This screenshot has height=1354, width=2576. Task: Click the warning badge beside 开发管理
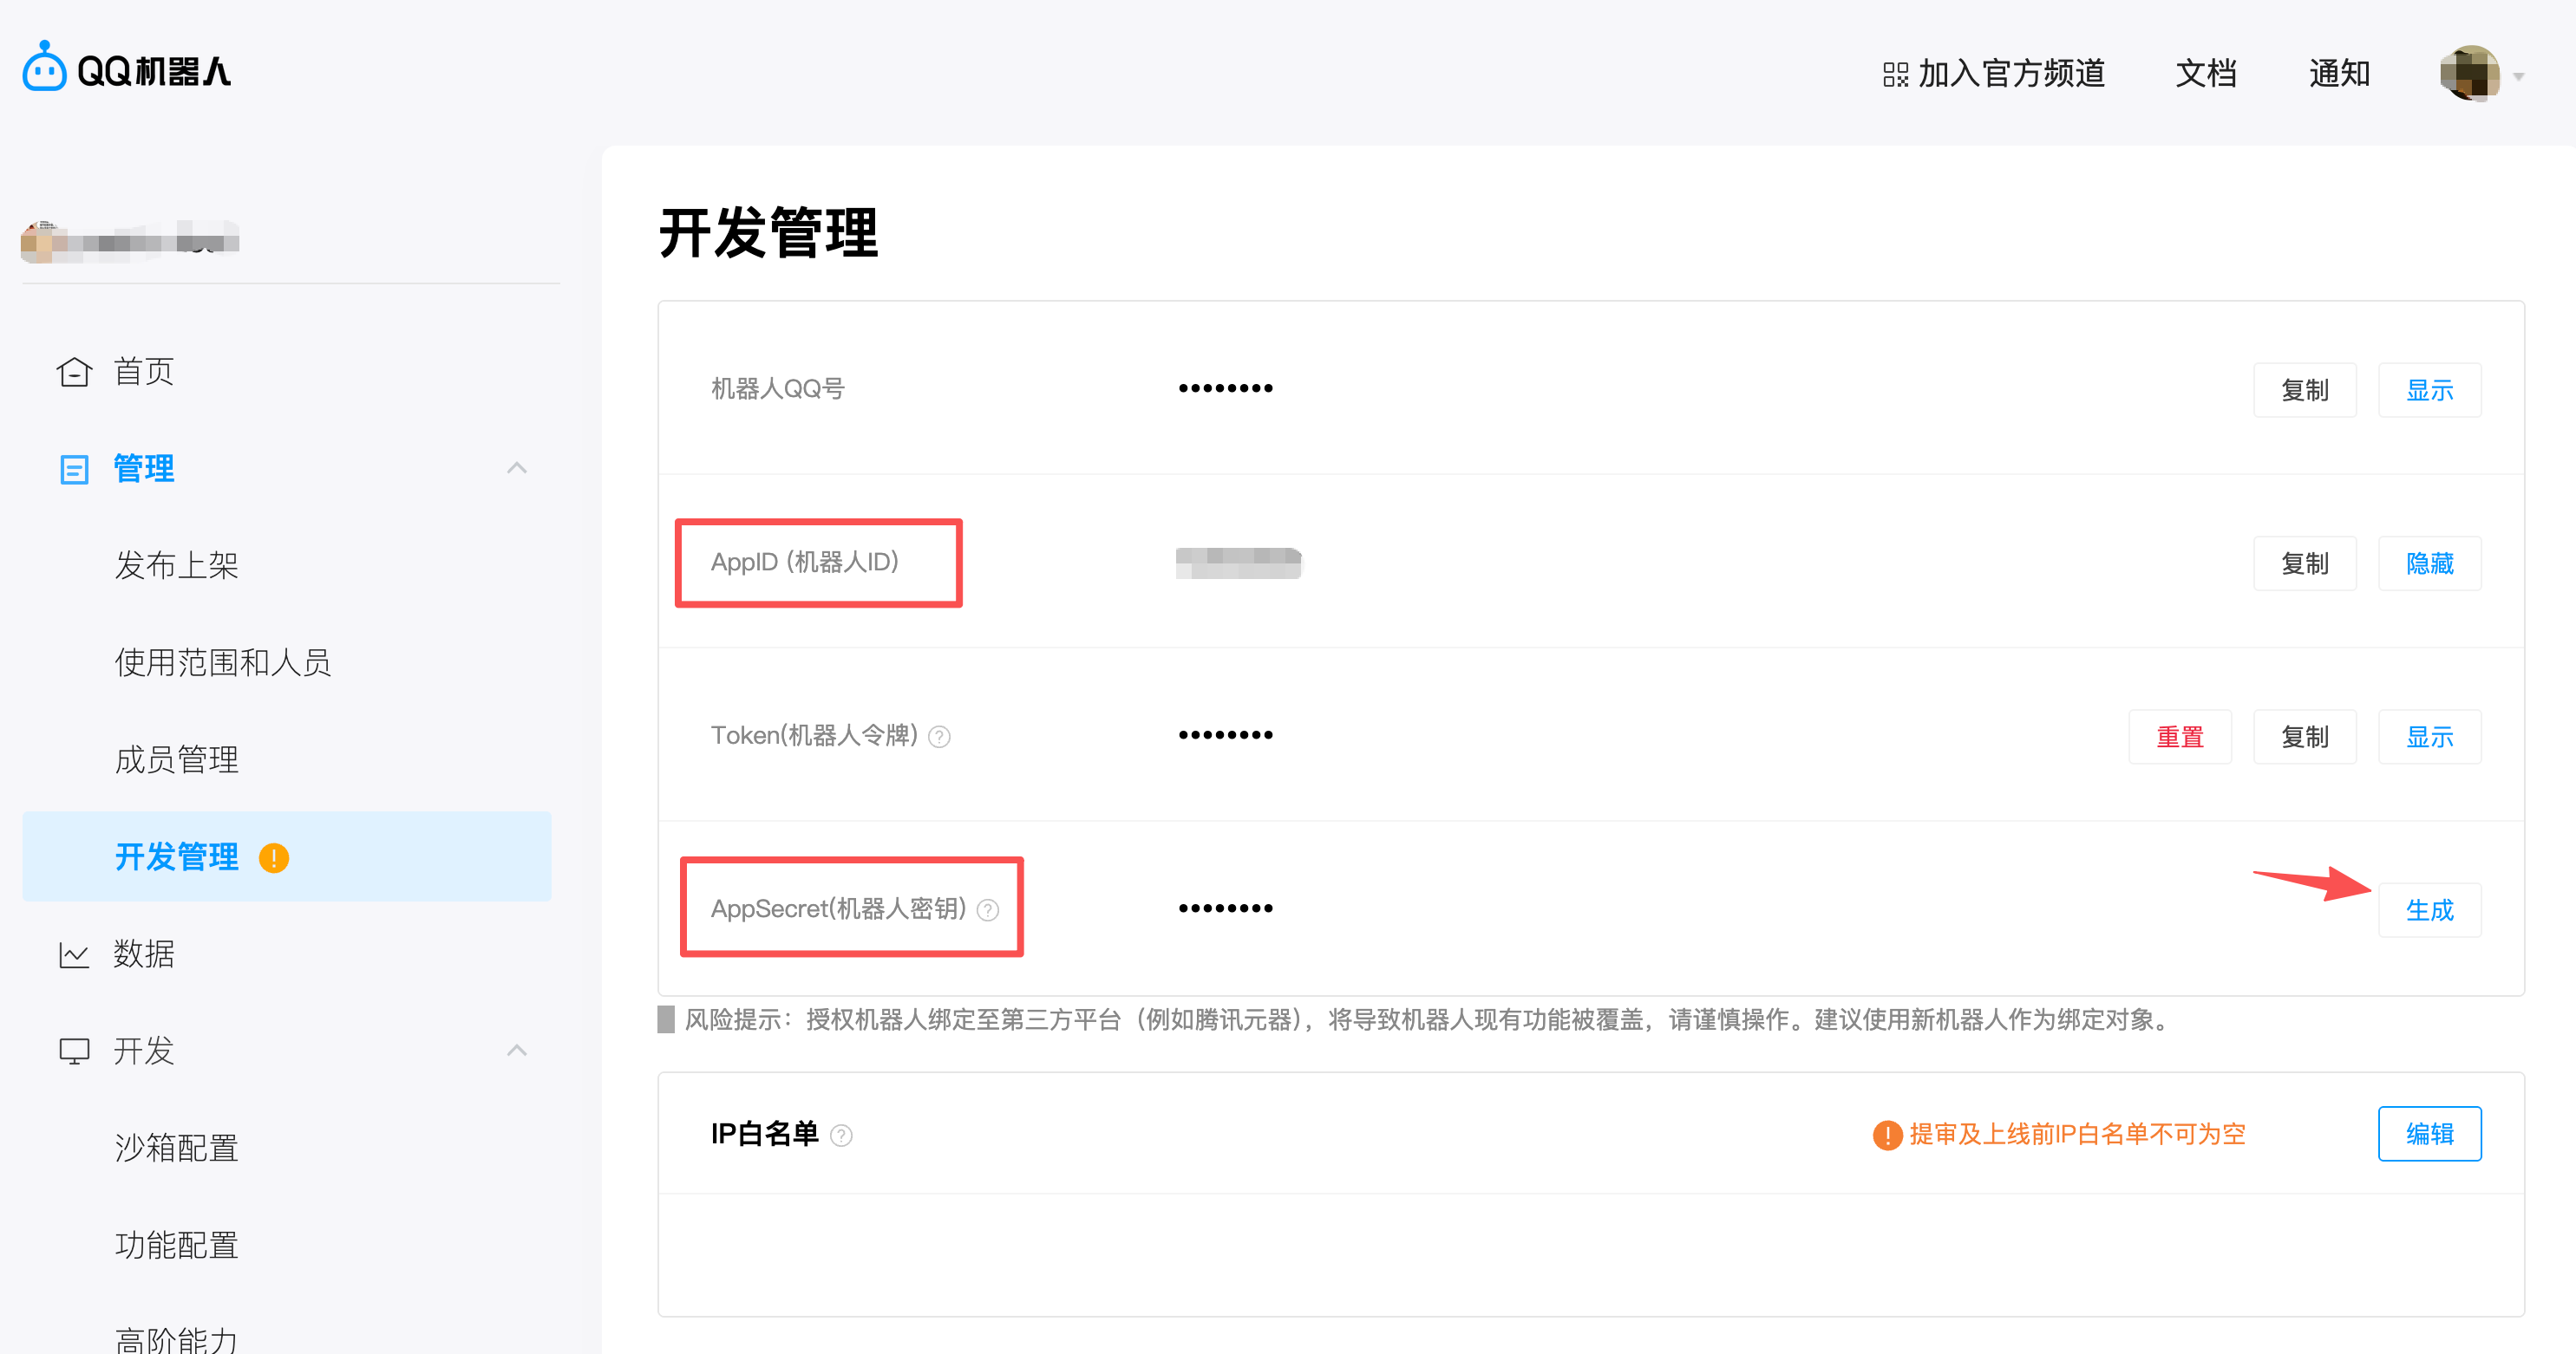pos(275,857)
